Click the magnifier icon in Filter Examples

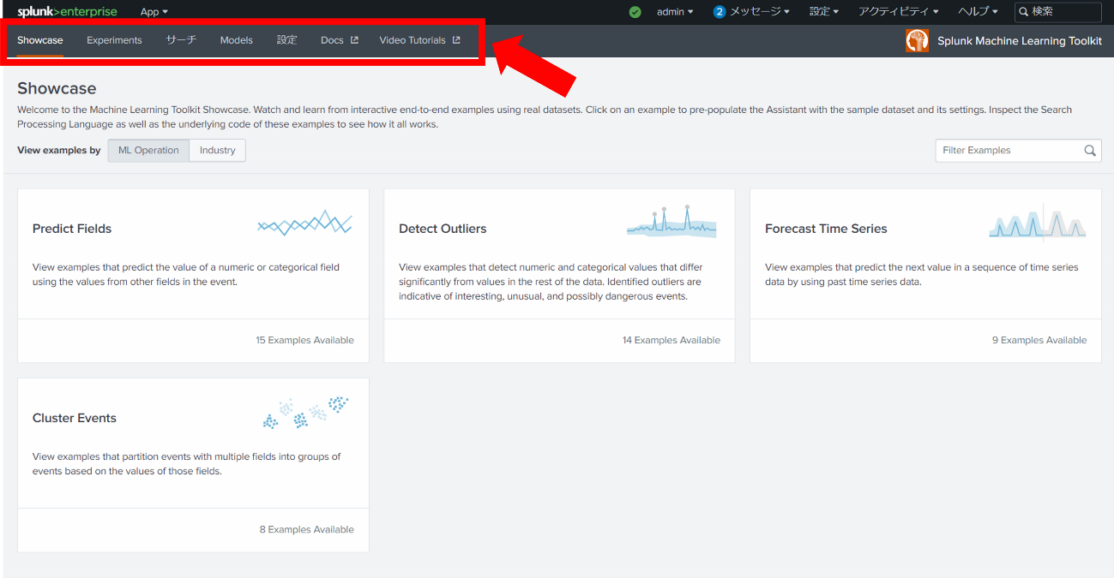(x=1089, y=151)
